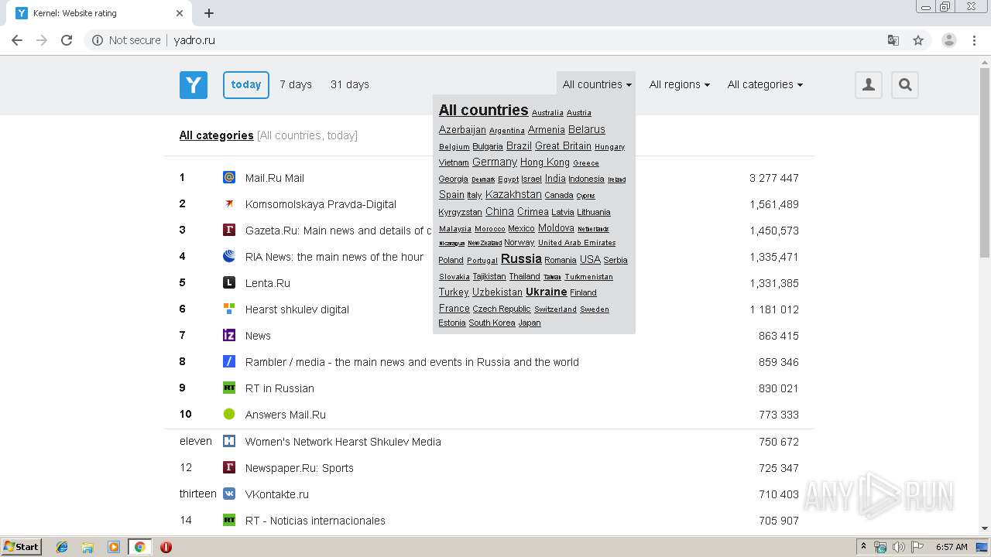Click Komsomolskaya Pravda-Digital favicon
Viewport: 991px width, 557px height.
pyautogui.click(x=229, y=203)
